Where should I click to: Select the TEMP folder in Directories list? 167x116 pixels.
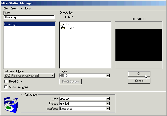coord(67,28)
